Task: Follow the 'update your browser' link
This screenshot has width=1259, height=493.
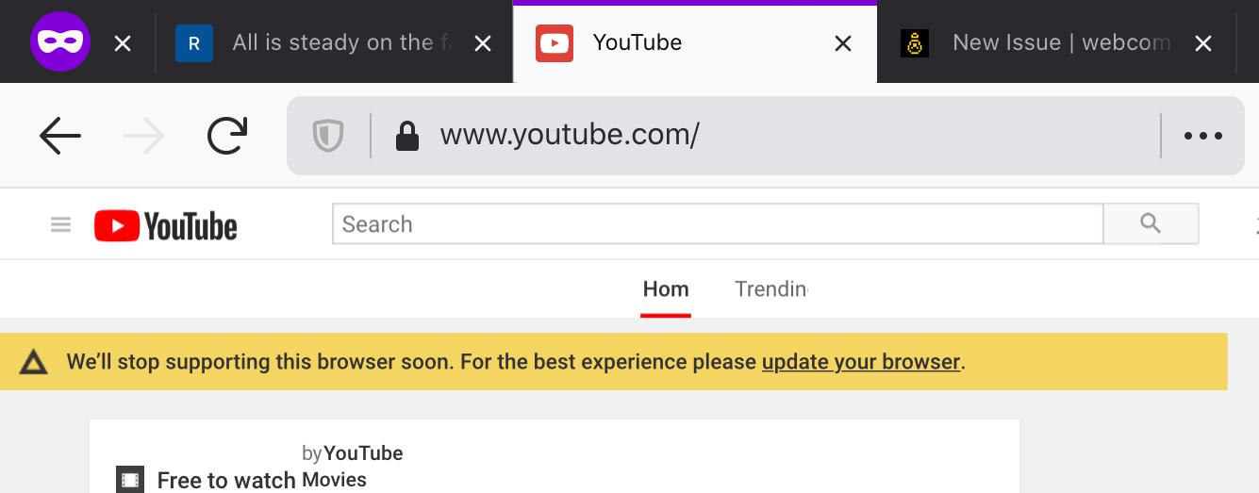Action: coord(860,362)
